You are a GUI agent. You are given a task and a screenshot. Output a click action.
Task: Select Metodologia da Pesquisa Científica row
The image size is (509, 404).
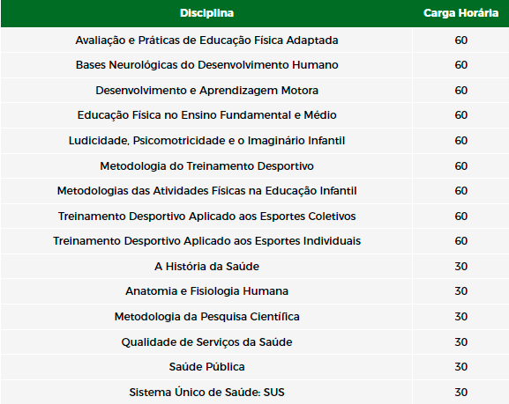pos(254,317)
